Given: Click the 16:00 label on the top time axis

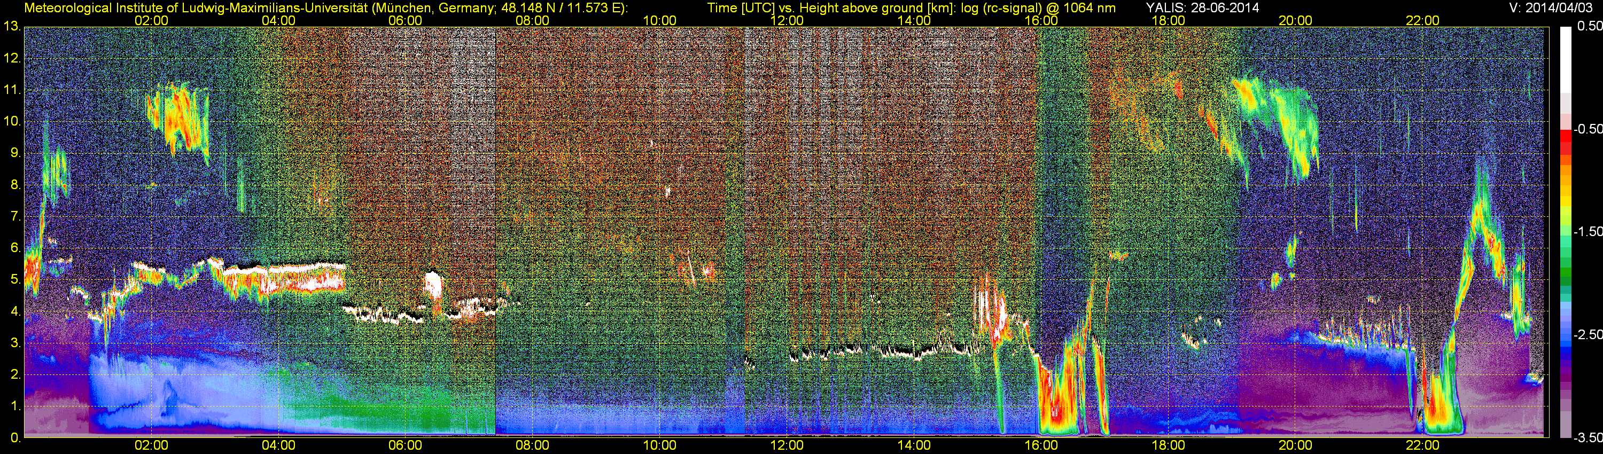Looking at the screenshot, I should coord(1041,20).
